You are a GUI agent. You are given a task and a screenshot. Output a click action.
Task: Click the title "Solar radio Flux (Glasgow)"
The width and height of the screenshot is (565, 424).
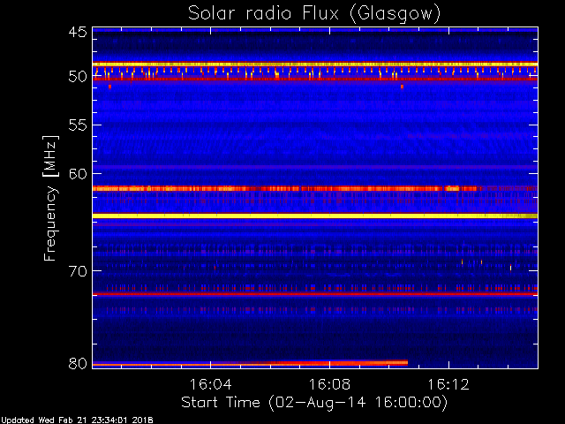tap(314, 14)
